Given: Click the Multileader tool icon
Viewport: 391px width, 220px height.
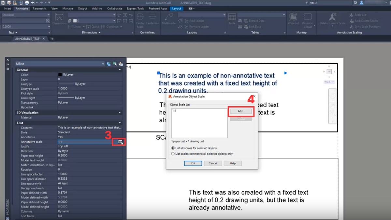Looking at the screenshot, I should click(x=169, y=17).
